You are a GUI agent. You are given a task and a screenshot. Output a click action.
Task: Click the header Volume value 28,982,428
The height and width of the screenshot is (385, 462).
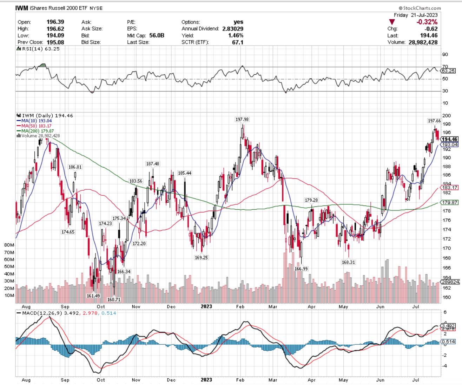point(423,42)
